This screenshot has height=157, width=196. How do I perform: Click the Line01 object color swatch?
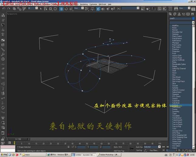(193, 19)
